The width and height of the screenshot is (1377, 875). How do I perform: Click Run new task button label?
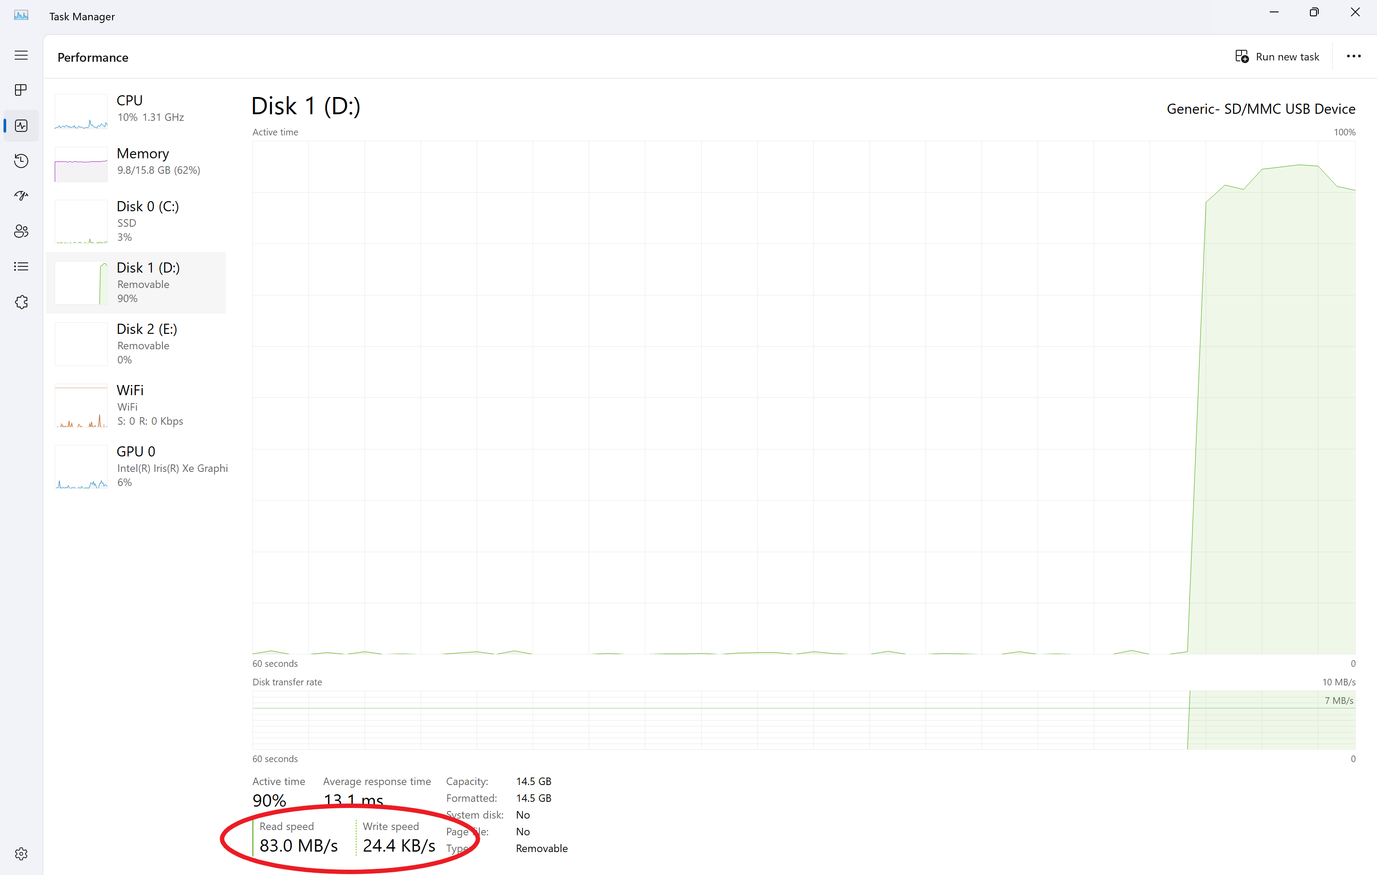1287,57
